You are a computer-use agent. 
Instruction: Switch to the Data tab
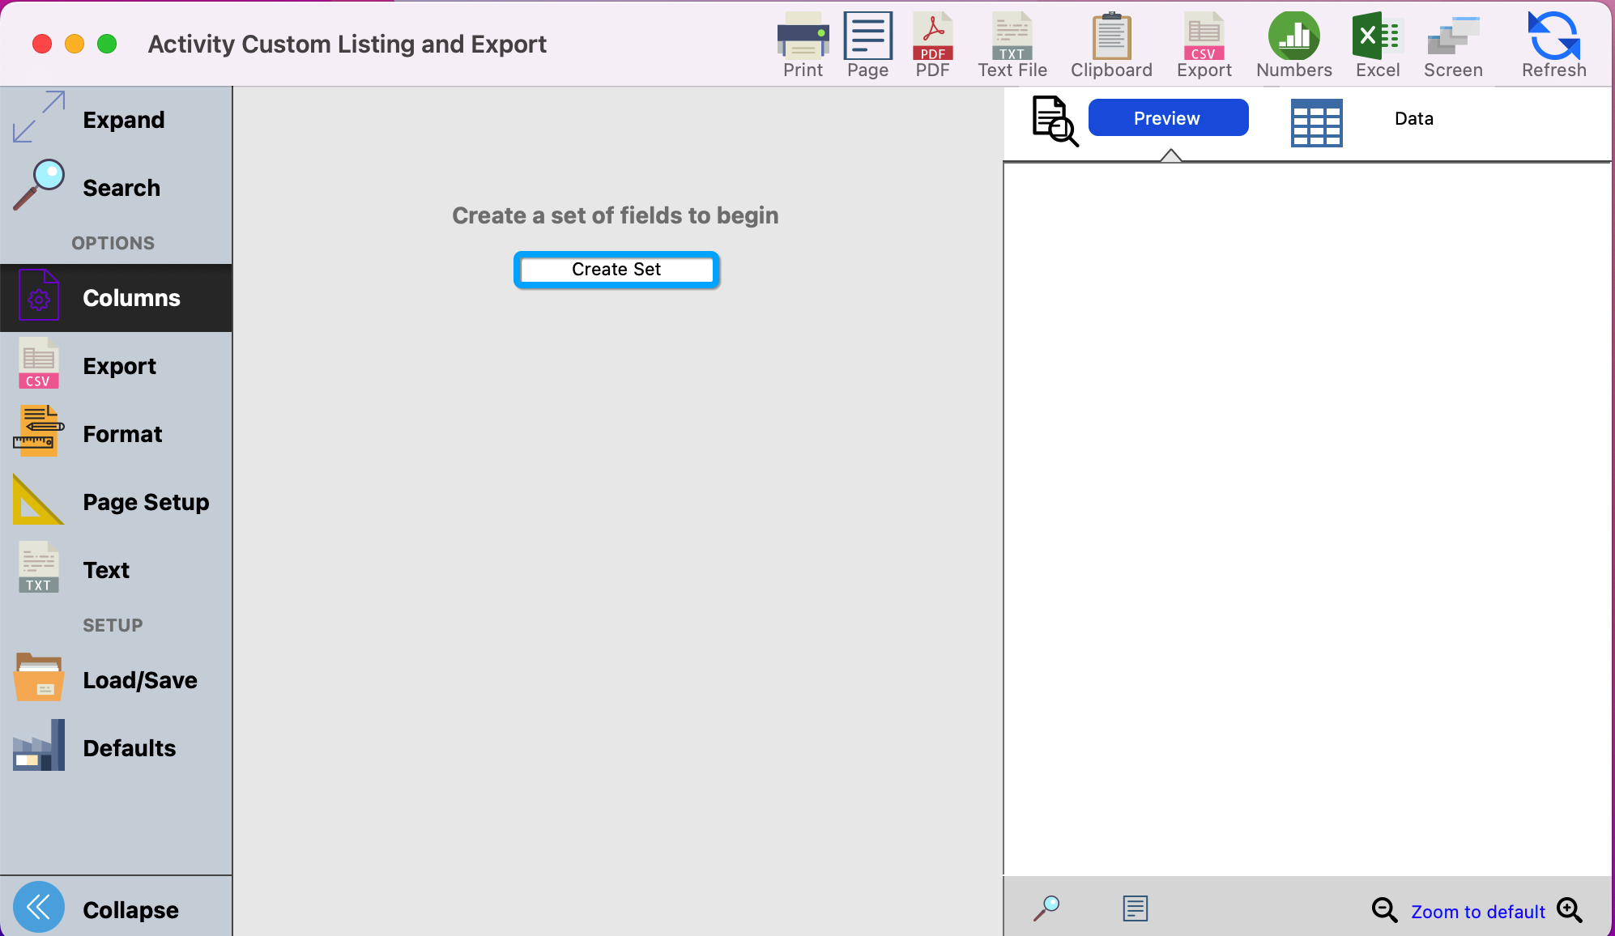1413,119
